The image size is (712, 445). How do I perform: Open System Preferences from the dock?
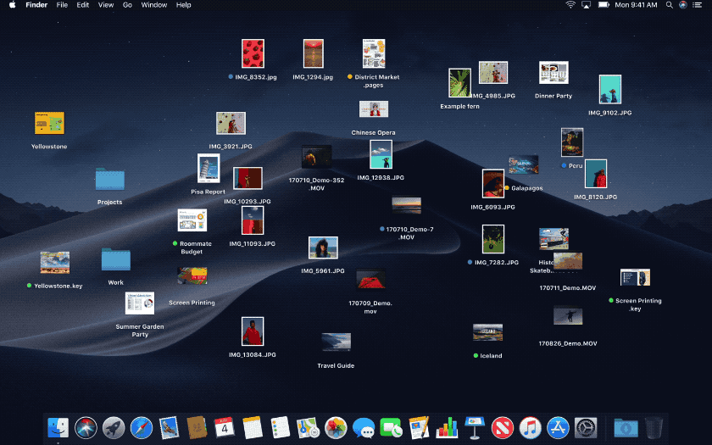tap(586, 428)
